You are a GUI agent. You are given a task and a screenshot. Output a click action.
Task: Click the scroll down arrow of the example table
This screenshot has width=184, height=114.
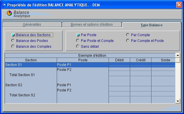178,101
